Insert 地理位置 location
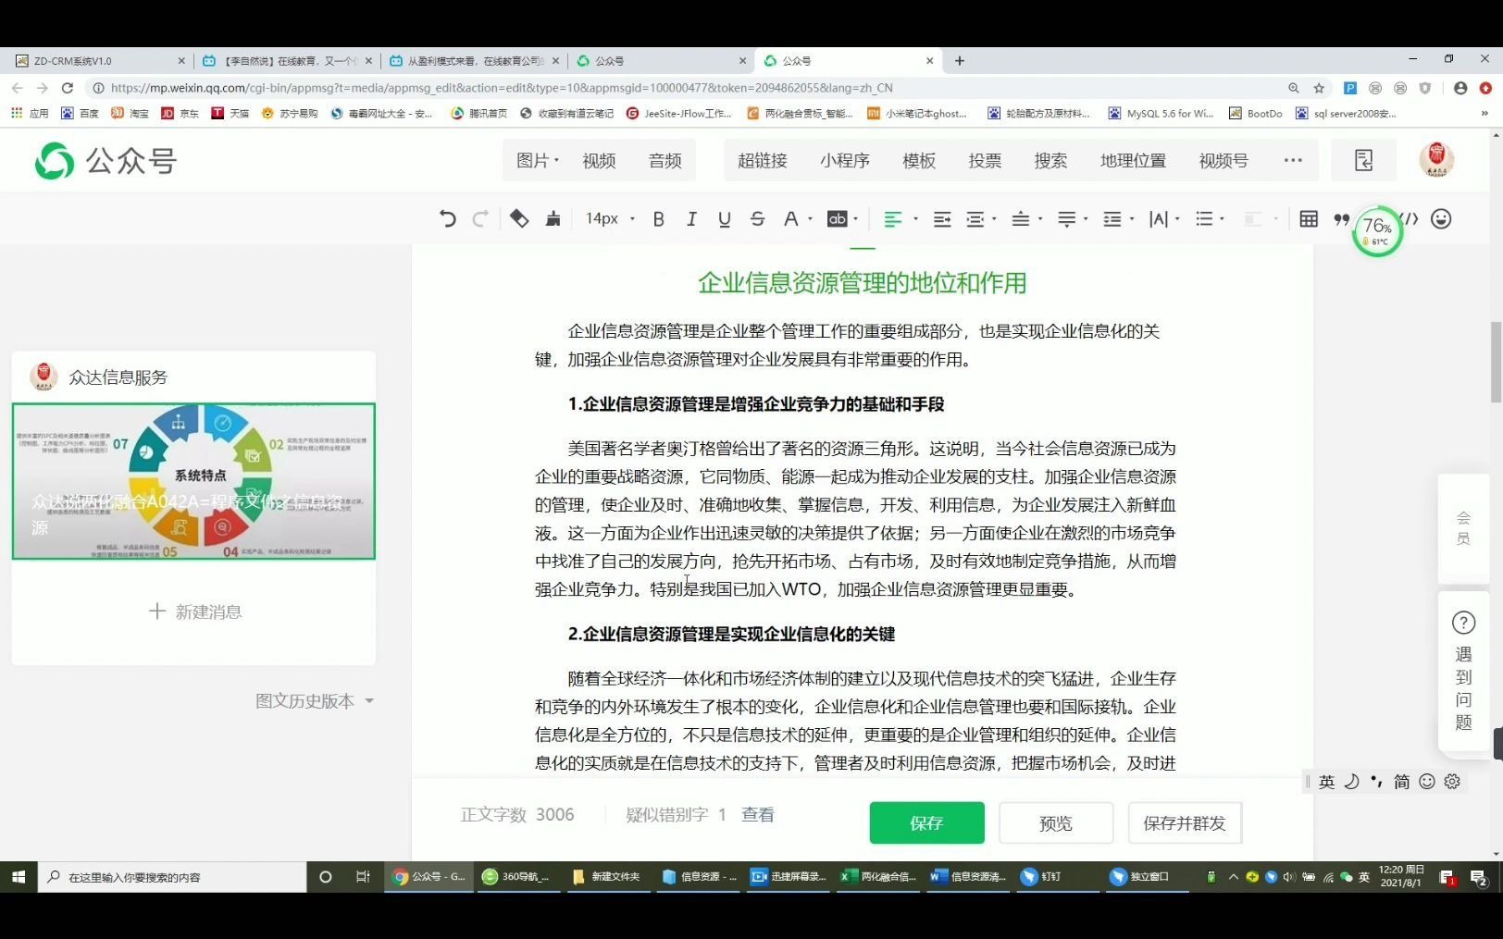Viewport: 1503px width, 939px height. [1133, 161]
